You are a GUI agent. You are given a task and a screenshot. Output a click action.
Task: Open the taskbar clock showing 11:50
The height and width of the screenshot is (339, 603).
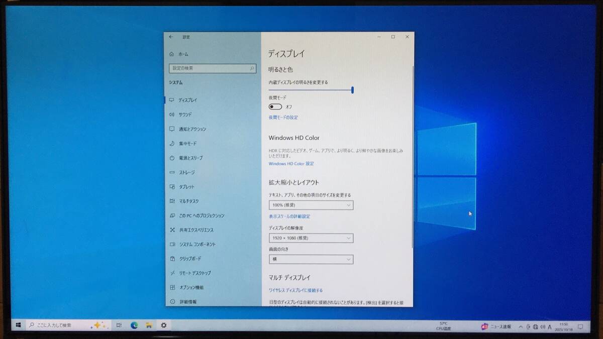click(564, 327)
